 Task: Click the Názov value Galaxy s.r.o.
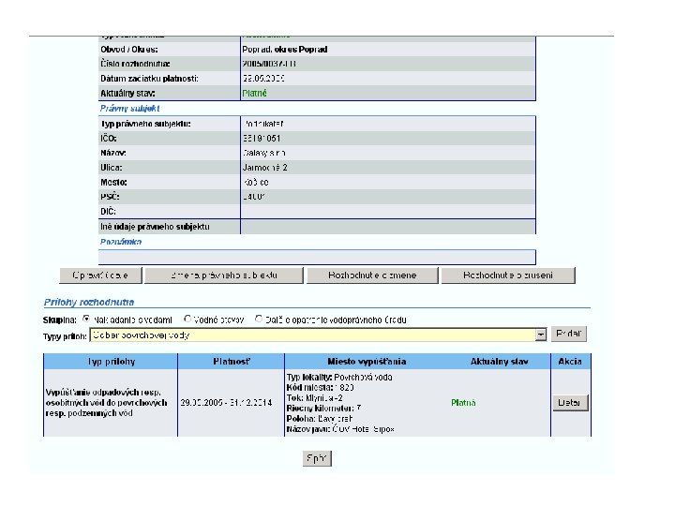[263, 153]
